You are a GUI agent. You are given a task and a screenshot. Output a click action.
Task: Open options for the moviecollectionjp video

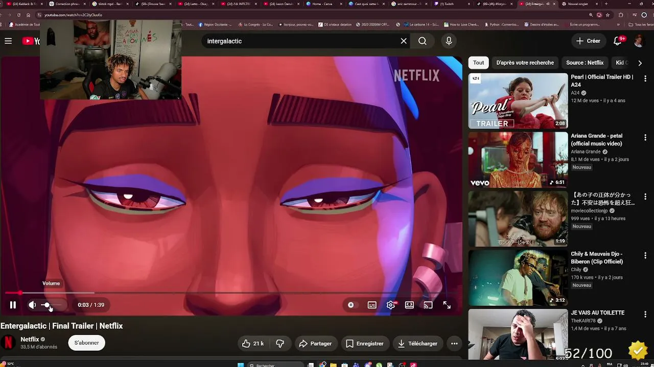[645, 196]
